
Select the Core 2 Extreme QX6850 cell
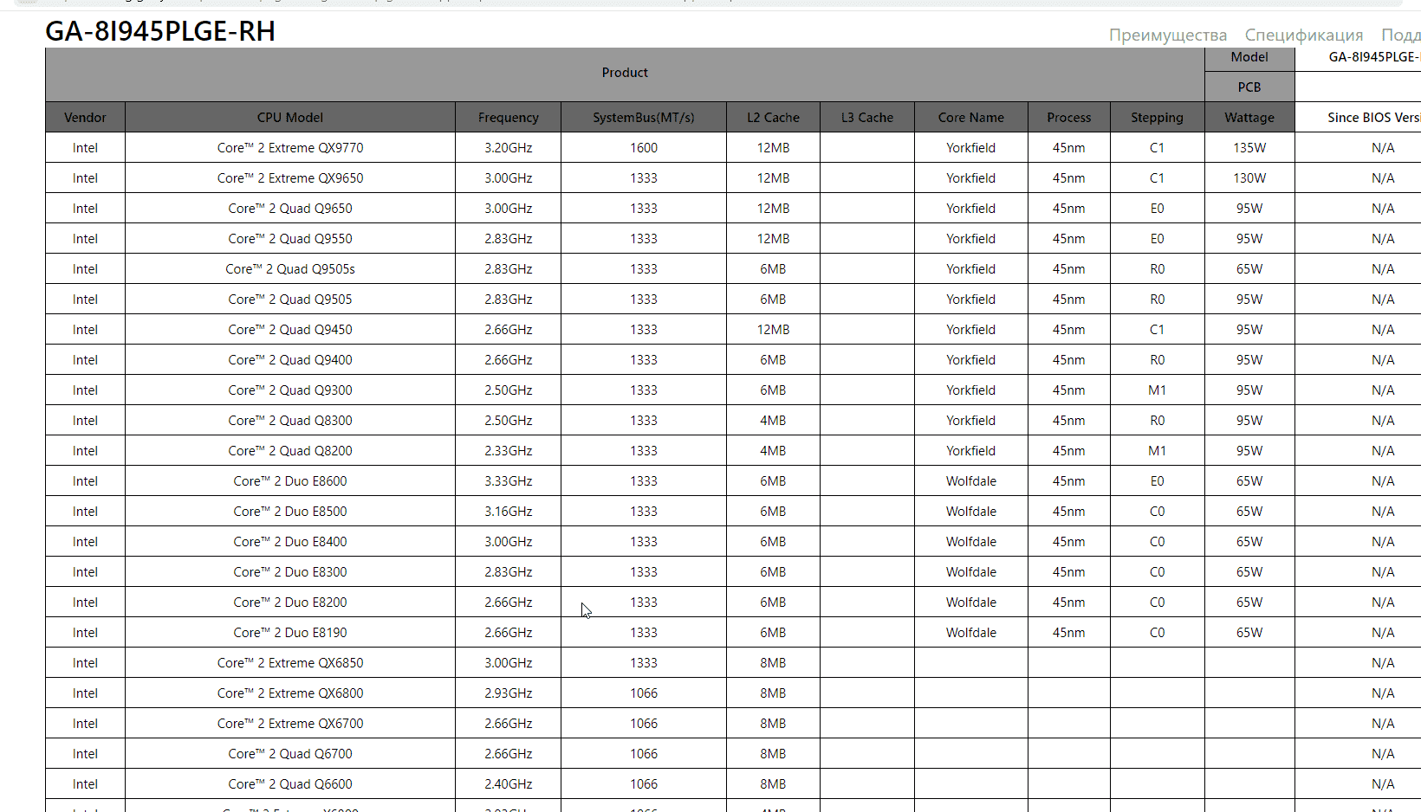290,663
